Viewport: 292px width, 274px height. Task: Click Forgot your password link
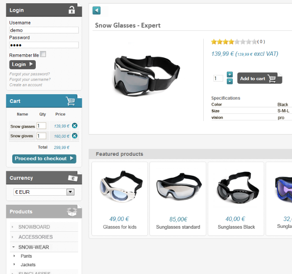(29, 74)
